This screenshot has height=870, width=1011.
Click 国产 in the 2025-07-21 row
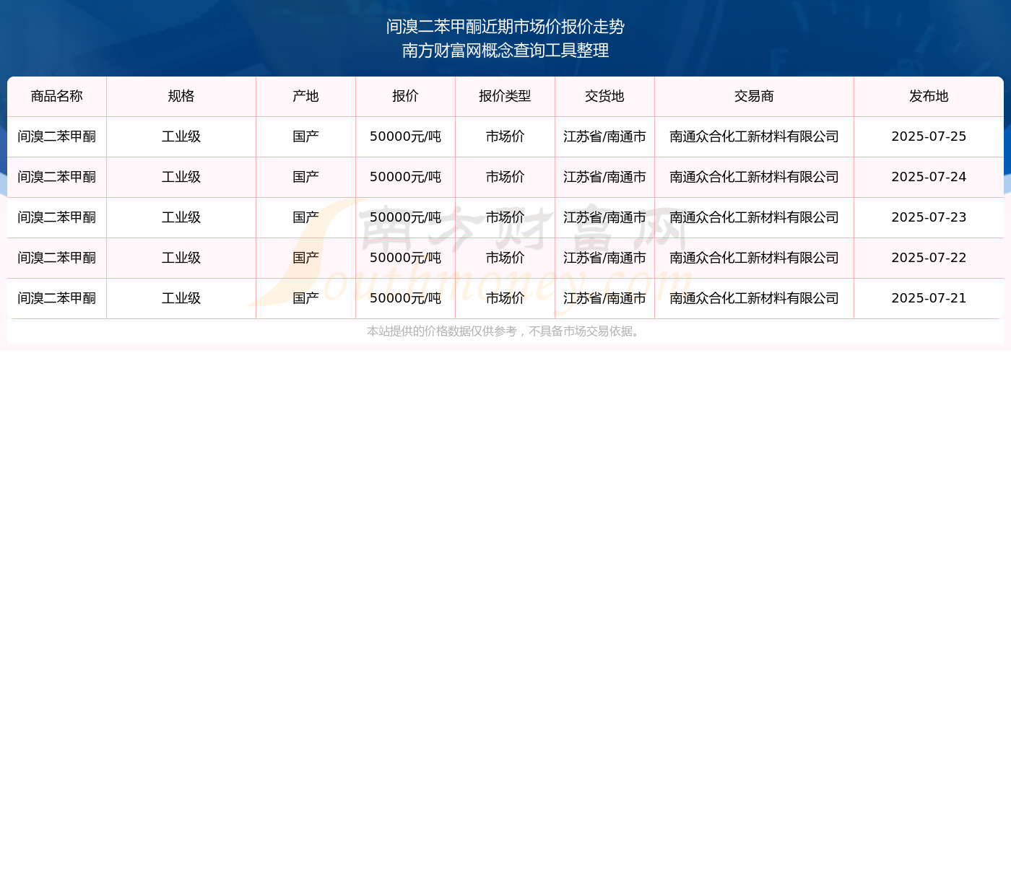tap(305, 298)
